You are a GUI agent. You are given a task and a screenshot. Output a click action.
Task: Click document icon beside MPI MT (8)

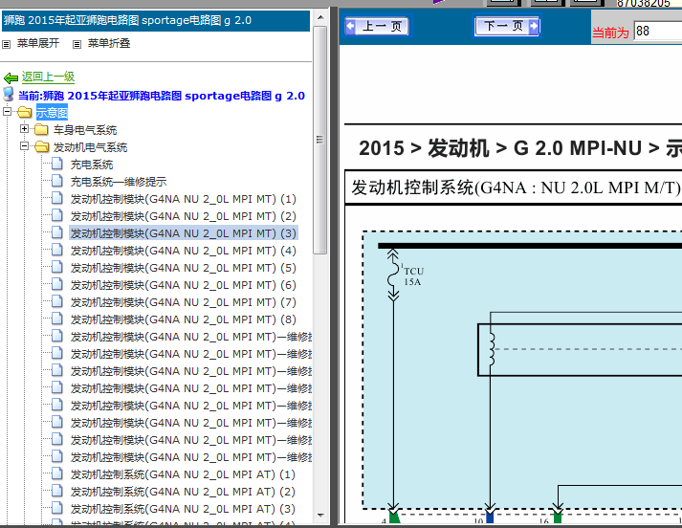(x=57, y=319)
